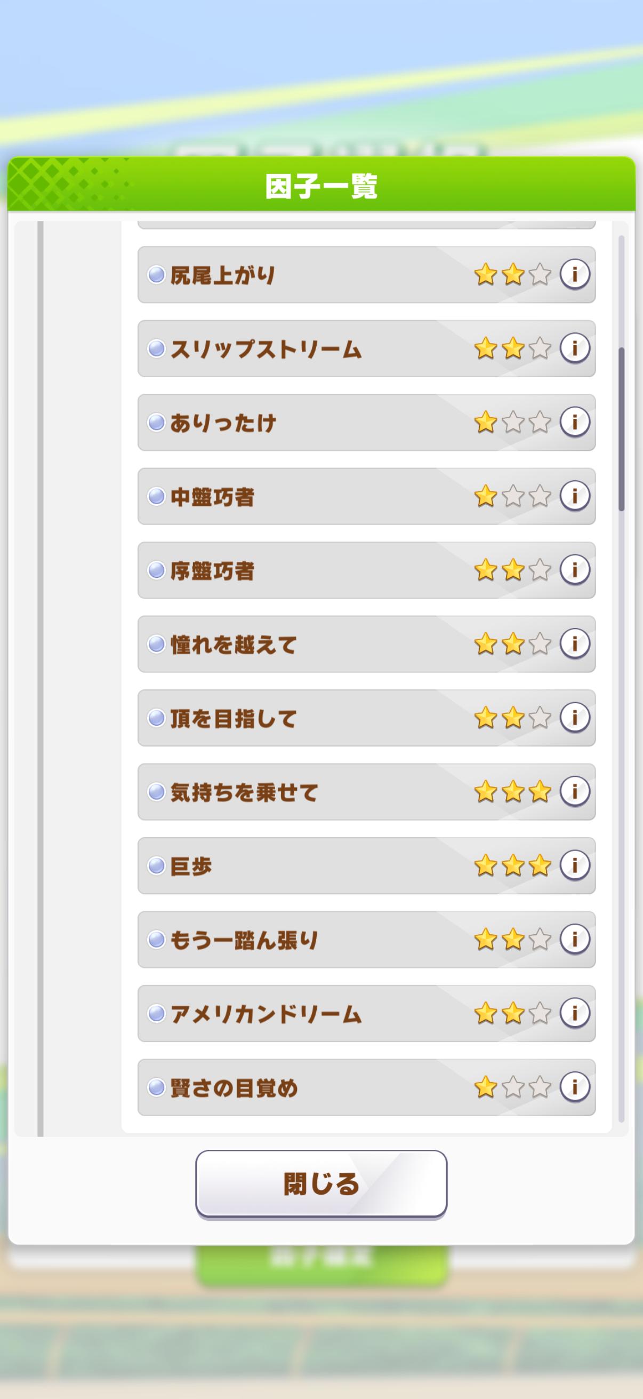The image size is (643, 1399).
Task: Open info icon for 中盤巧者
Action: click(575, 496)
